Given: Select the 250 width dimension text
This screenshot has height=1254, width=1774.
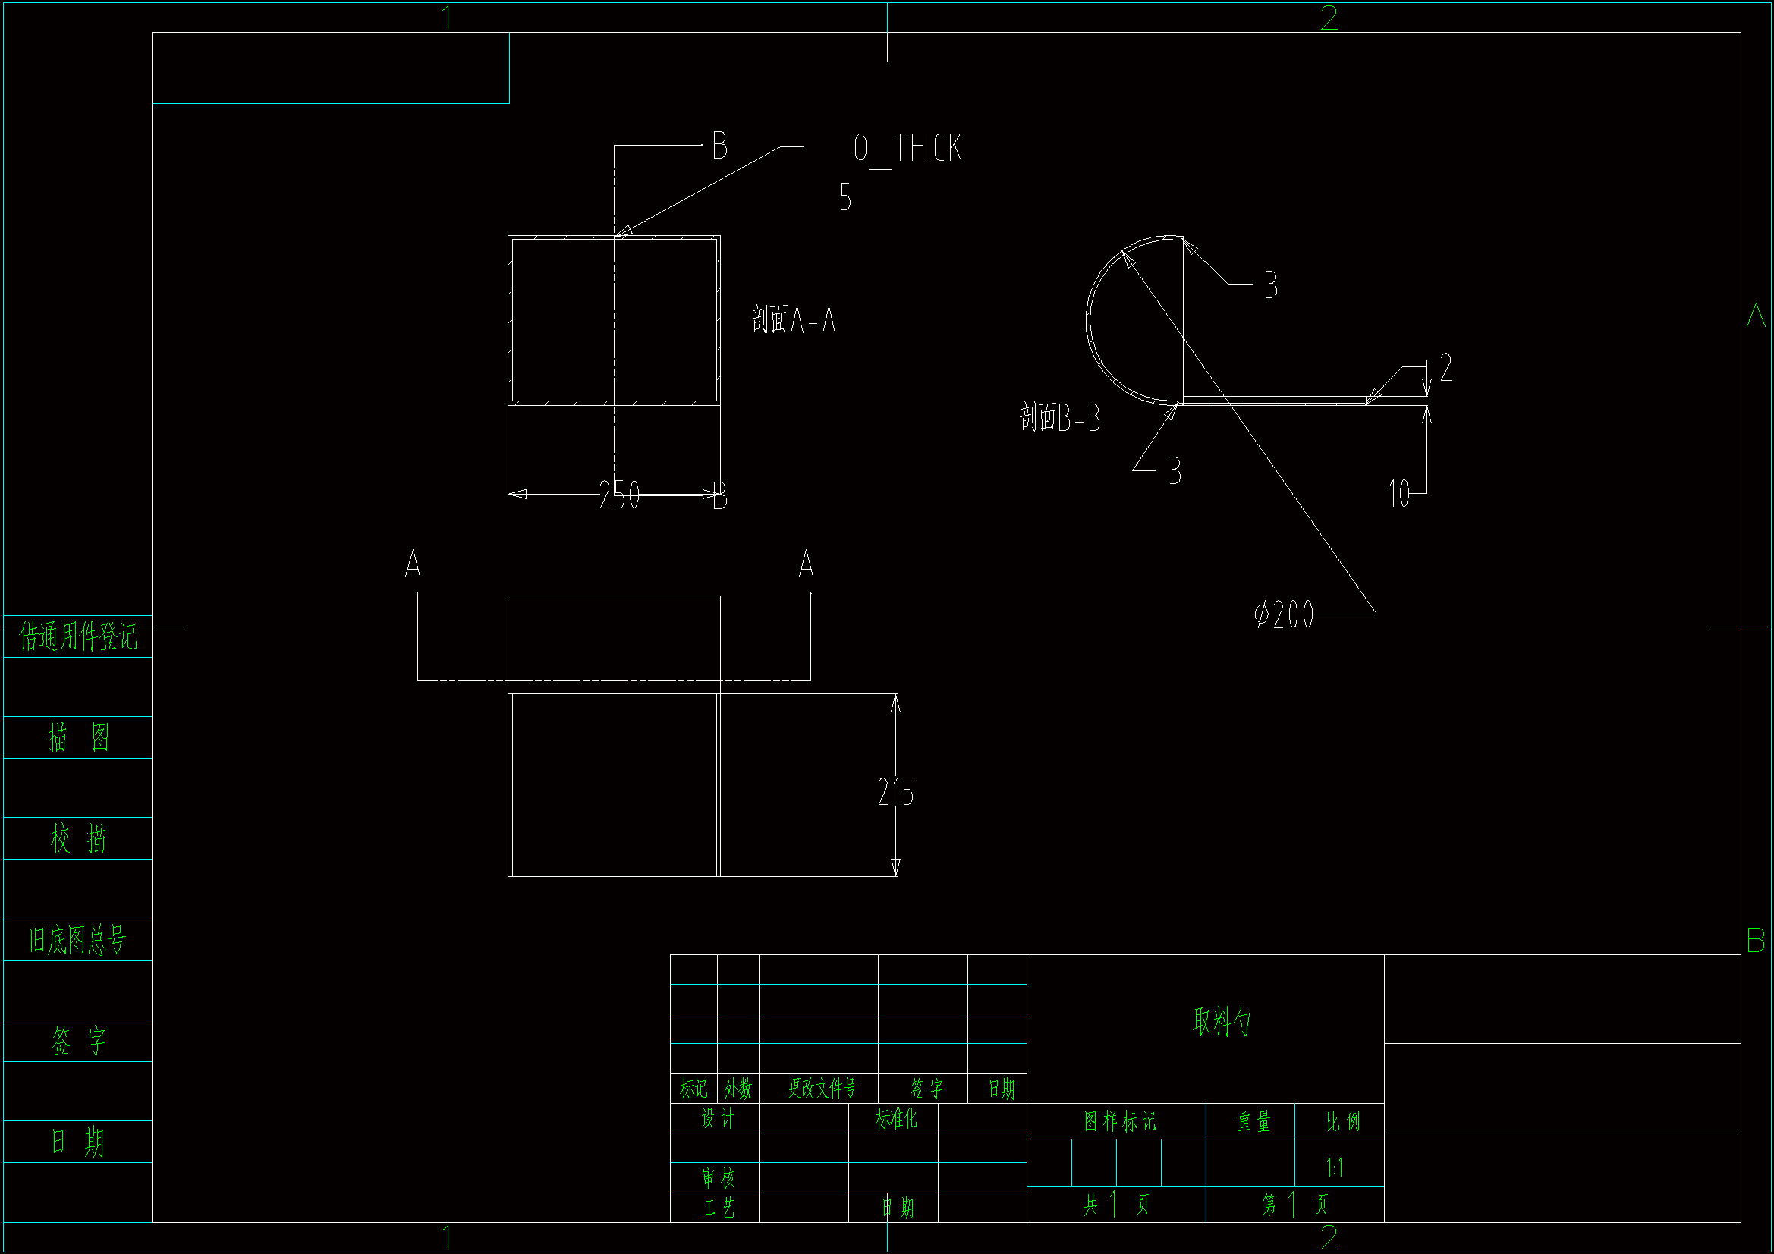Looking at the screenshot, I should (619, 495).
